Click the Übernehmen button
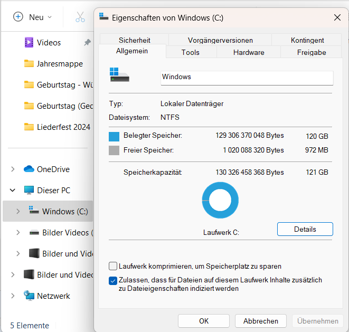Viewport: 349px width, 332px height. (318, 321)
